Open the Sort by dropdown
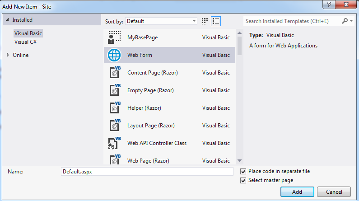Image resolution: width=359 pixels, height=201 pixels. click(161, 21)
